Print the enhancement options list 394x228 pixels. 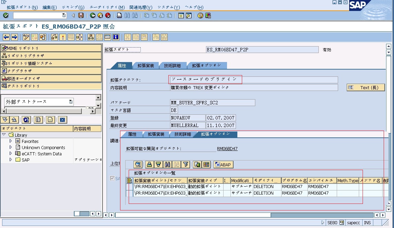pos(149,165)
